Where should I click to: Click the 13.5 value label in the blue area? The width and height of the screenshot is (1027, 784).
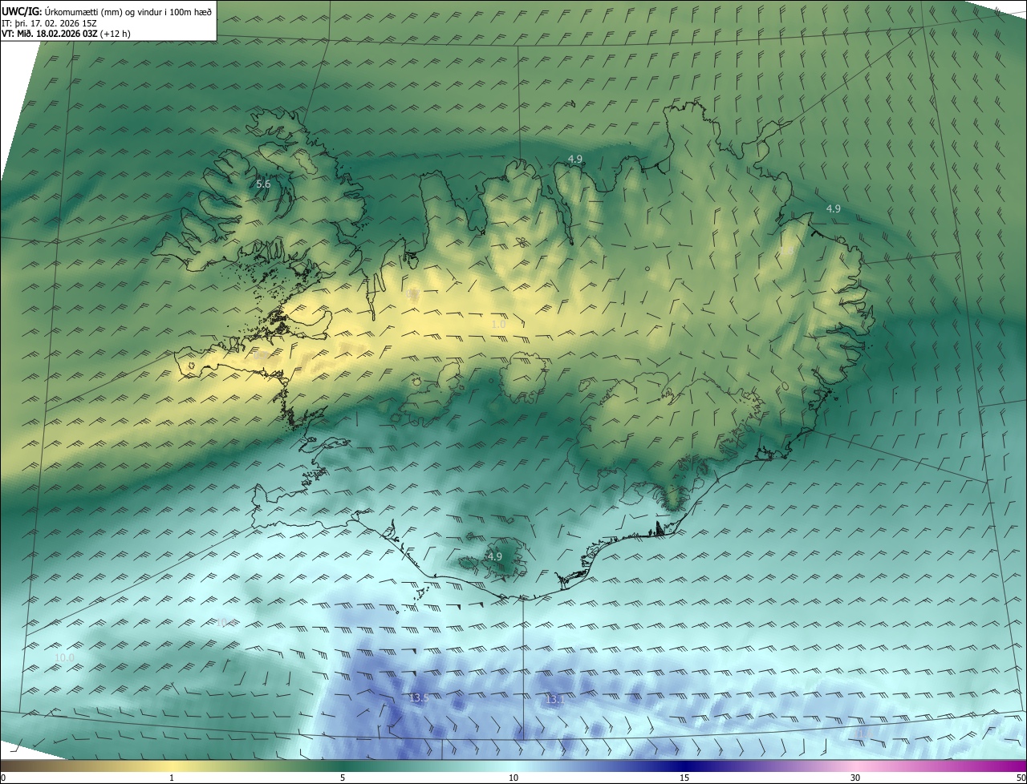pos(419,698)
